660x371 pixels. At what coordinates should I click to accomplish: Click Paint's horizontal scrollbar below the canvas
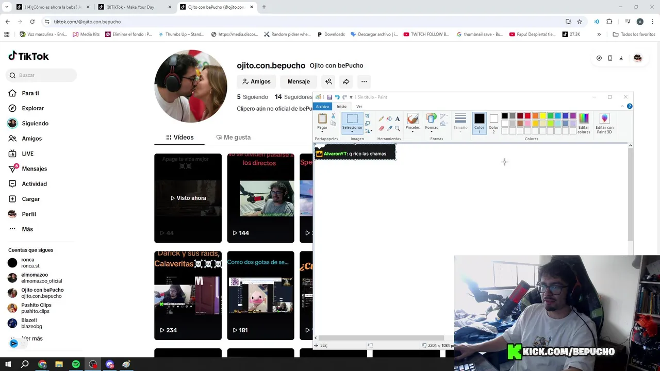click(381, 338)
